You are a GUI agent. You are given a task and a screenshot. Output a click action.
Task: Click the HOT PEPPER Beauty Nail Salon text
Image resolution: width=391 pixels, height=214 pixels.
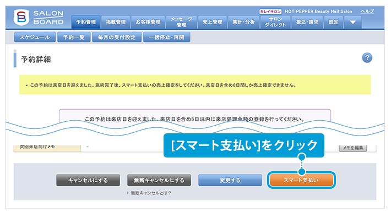pos(318,12)
